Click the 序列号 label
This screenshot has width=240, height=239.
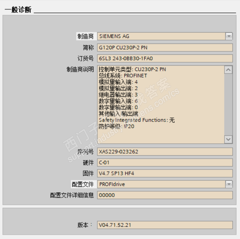(x=85, y=152)
